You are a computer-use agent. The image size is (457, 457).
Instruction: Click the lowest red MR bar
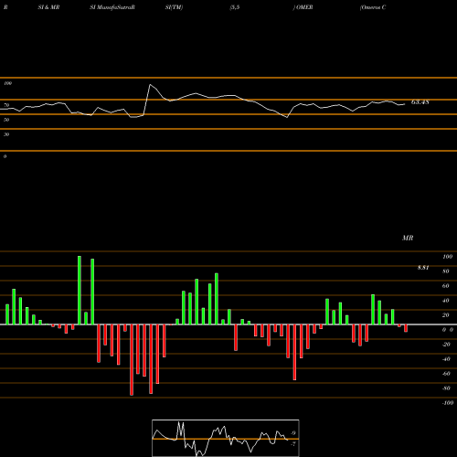point(132,360)
